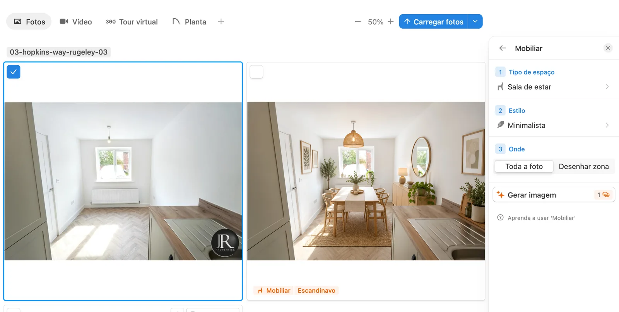Image resolution: width=619 pixels, height=312 pixels.
Task: Click Gerar imagem button
Action: coord(554,195)
